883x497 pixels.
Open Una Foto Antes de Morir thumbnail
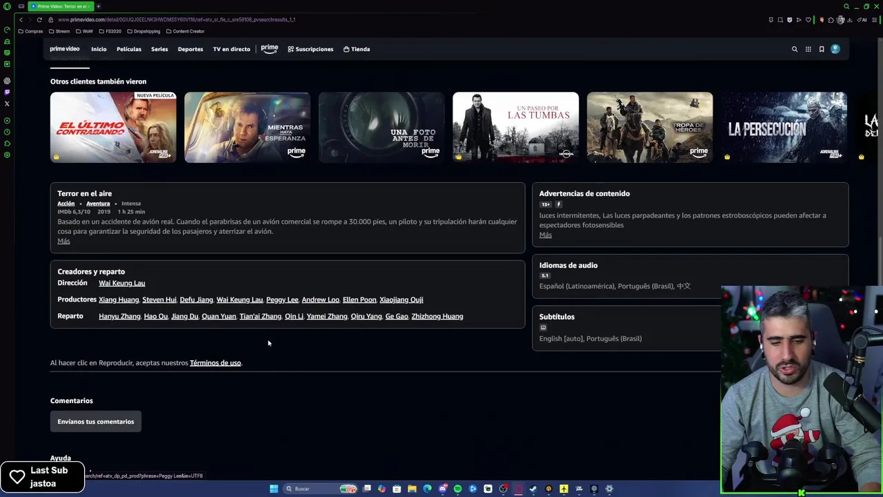tap(381, 128)
